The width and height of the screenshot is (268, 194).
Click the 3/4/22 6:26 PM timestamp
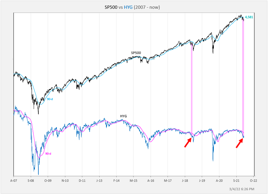241,189
